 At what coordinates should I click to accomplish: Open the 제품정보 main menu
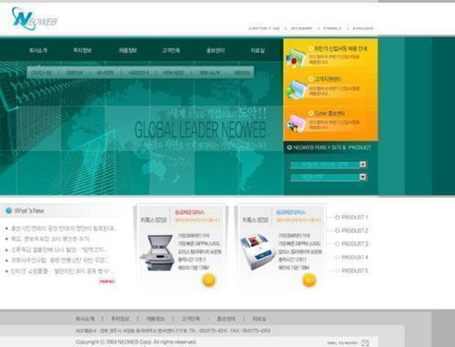point(127,51)
